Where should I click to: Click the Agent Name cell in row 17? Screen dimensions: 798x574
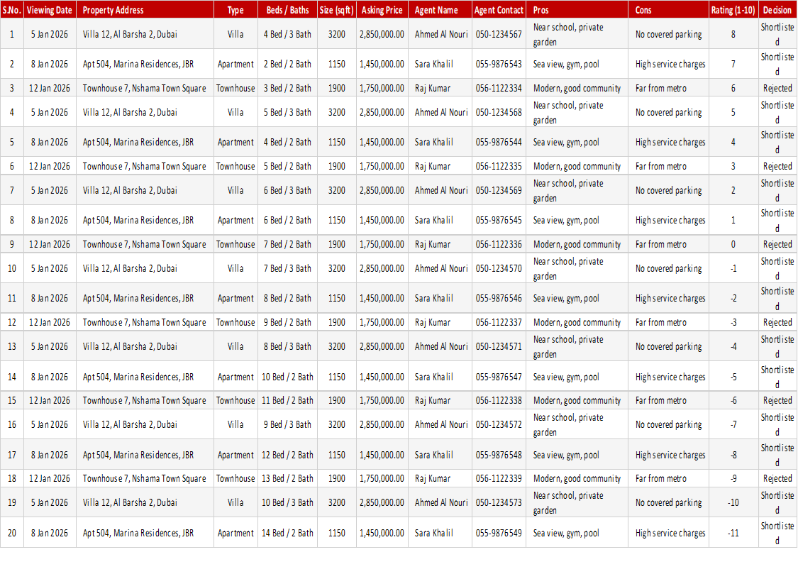click(x=440, y=455)
